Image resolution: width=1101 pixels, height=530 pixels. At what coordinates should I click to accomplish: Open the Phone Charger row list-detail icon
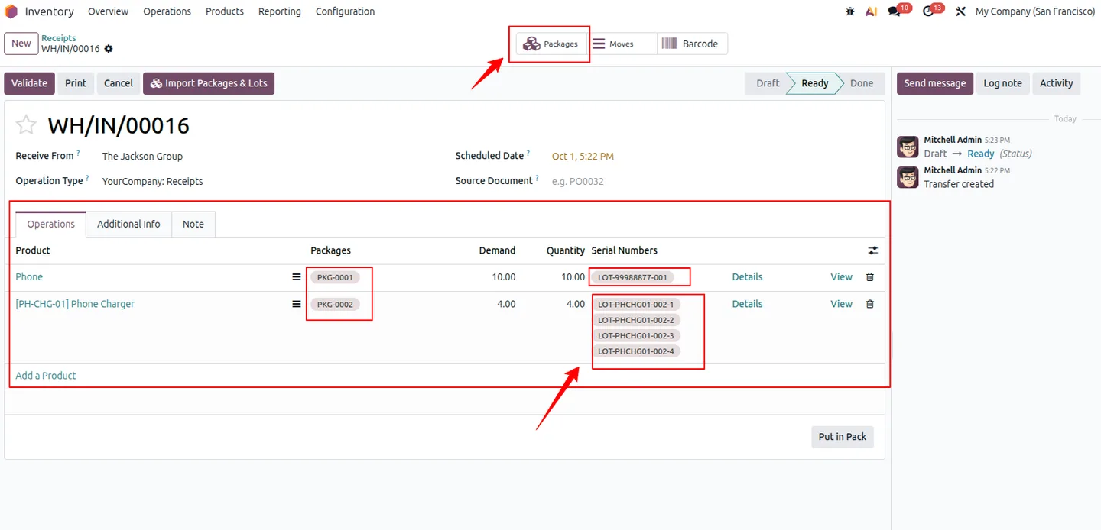[x=297, y=304]
